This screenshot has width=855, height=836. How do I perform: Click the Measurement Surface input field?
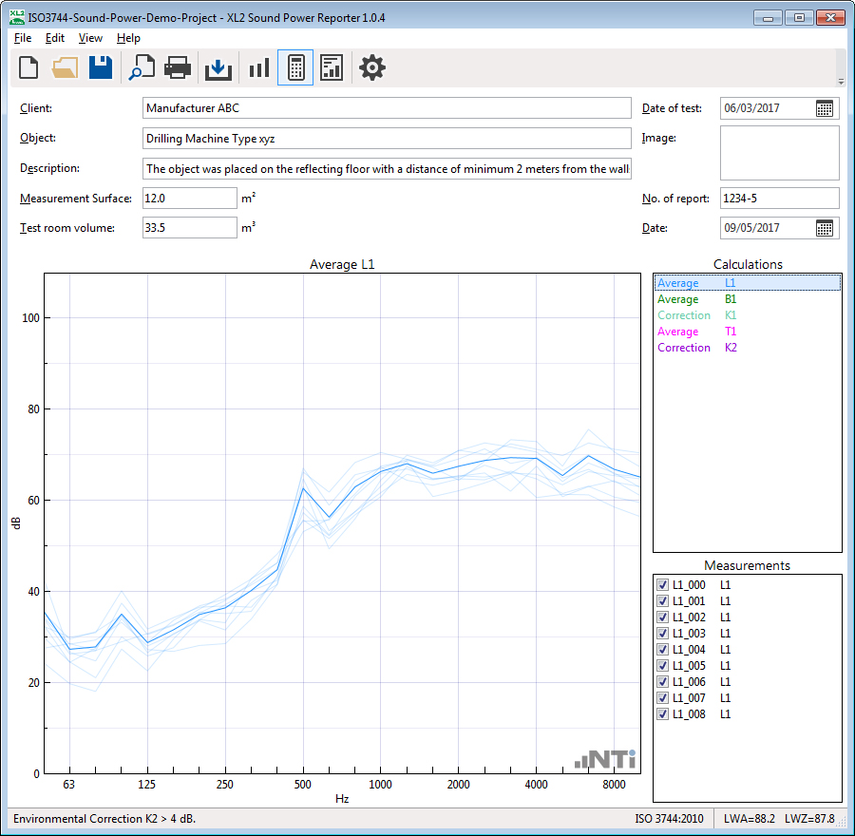189,199
